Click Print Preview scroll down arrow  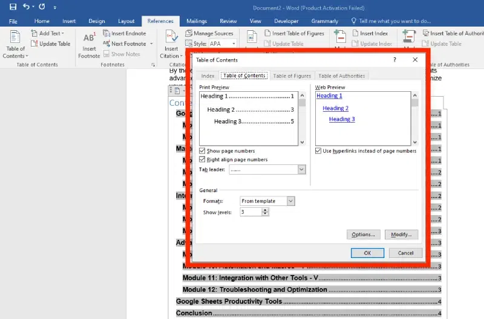[302, 142]
